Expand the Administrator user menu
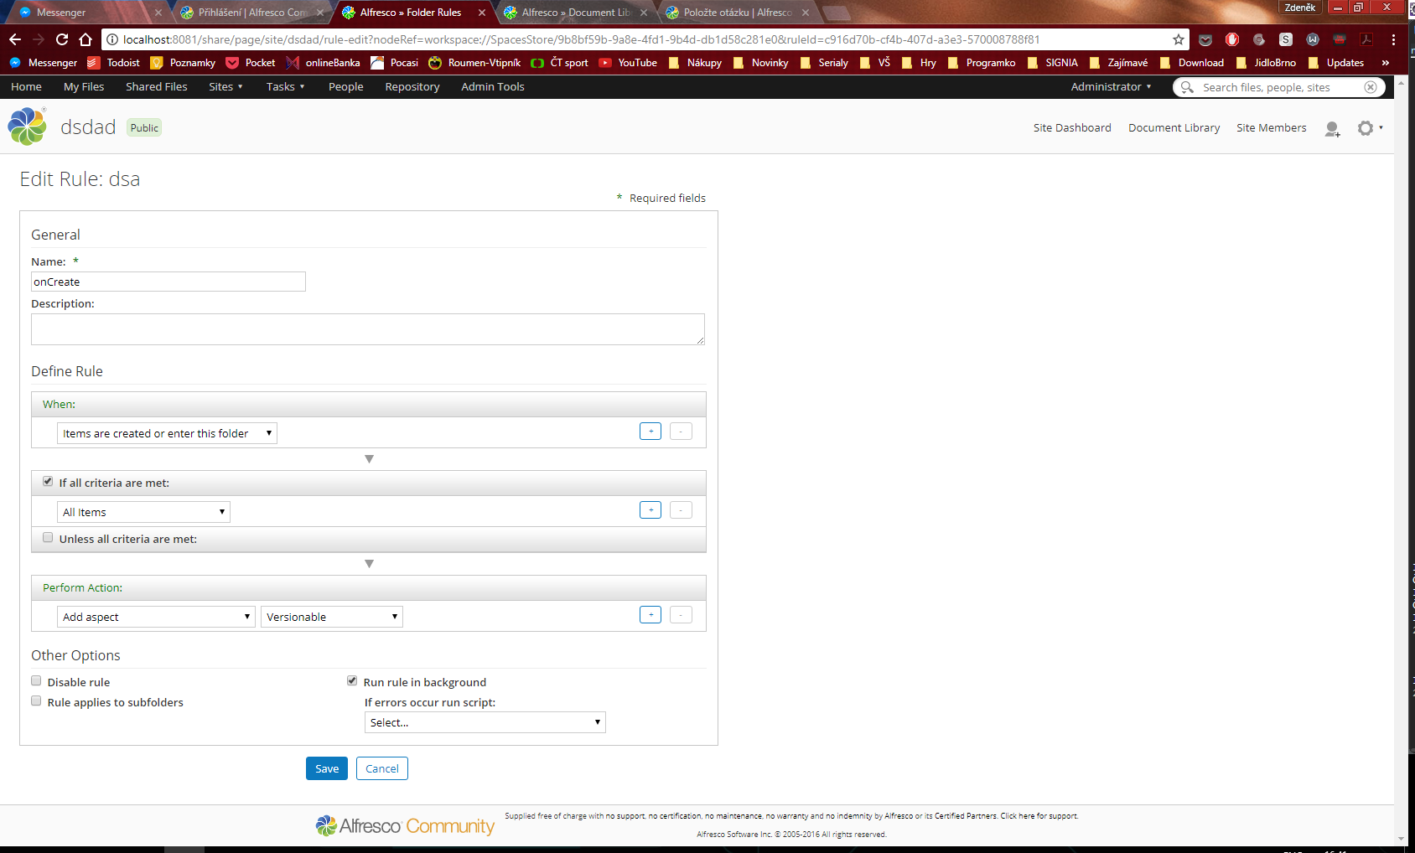The image size is (1415, 853). pyautogui.click(x=1111, y=87)
